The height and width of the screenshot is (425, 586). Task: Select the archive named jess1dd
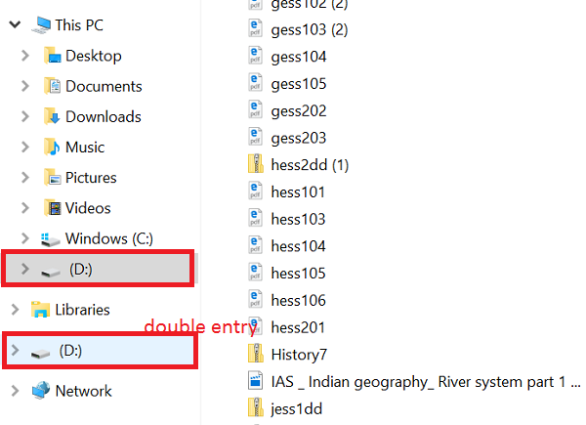(297, 408)
